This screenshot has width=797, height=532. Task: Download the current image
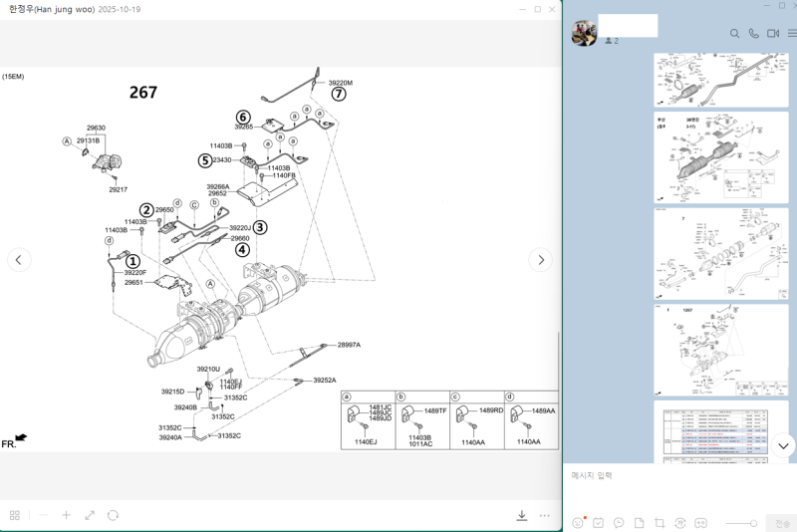click(521, 515)
